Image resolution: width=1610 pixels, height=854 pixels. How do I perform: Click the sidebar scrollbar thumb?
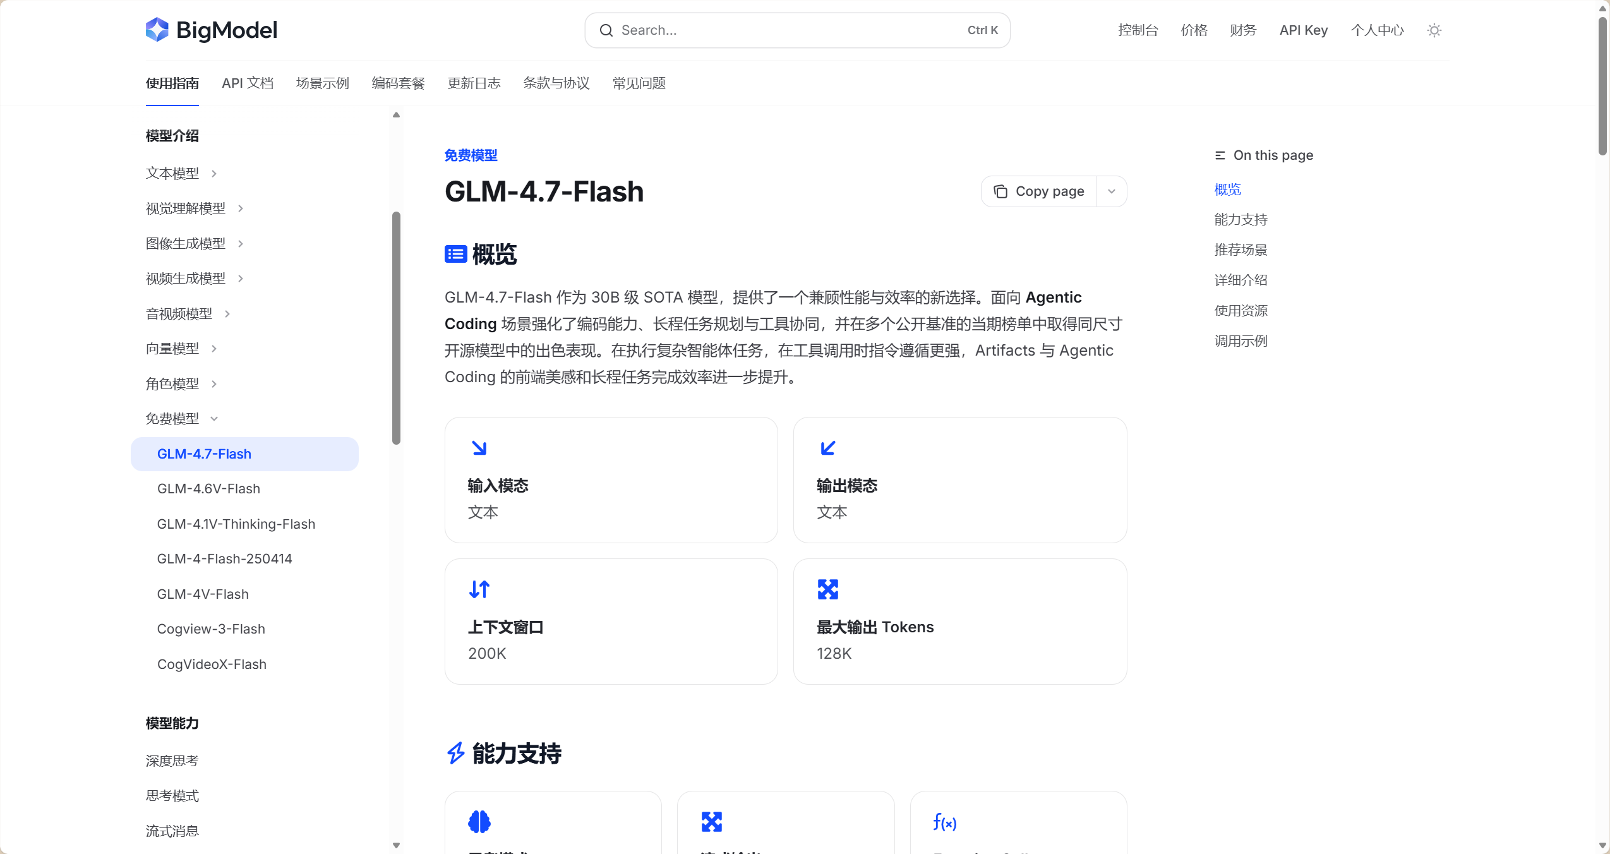click(396, 328)
